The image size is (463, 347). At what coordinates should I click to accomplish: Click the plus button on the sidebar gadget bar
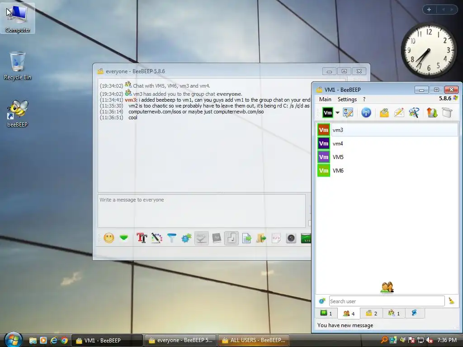[x=429, y=9]
